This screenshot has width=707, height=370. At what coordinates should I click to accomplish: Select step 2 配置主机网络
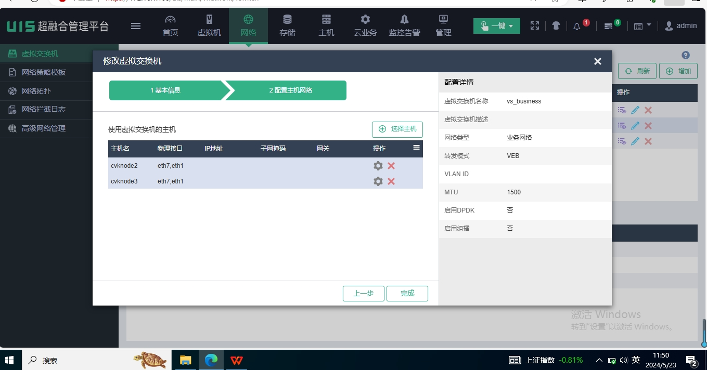click(290, 90)
